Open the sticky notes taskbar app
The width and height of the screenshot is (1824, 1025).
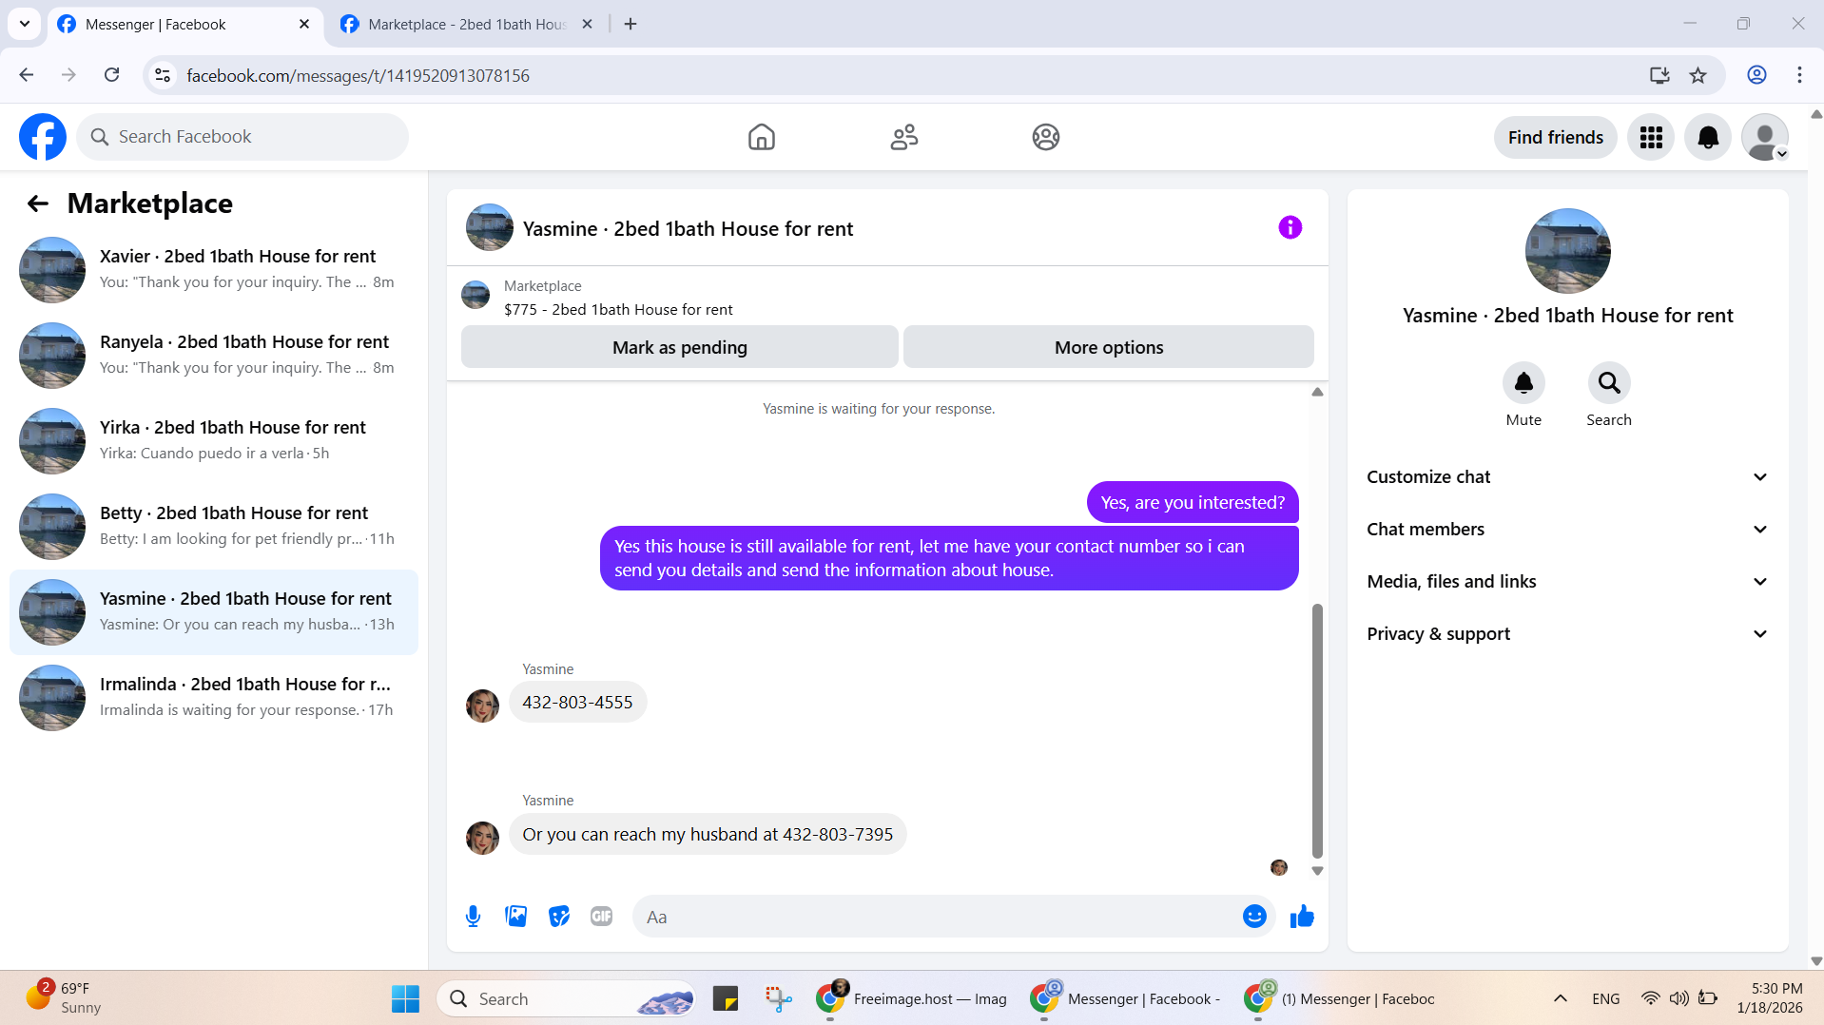point(726,999)
